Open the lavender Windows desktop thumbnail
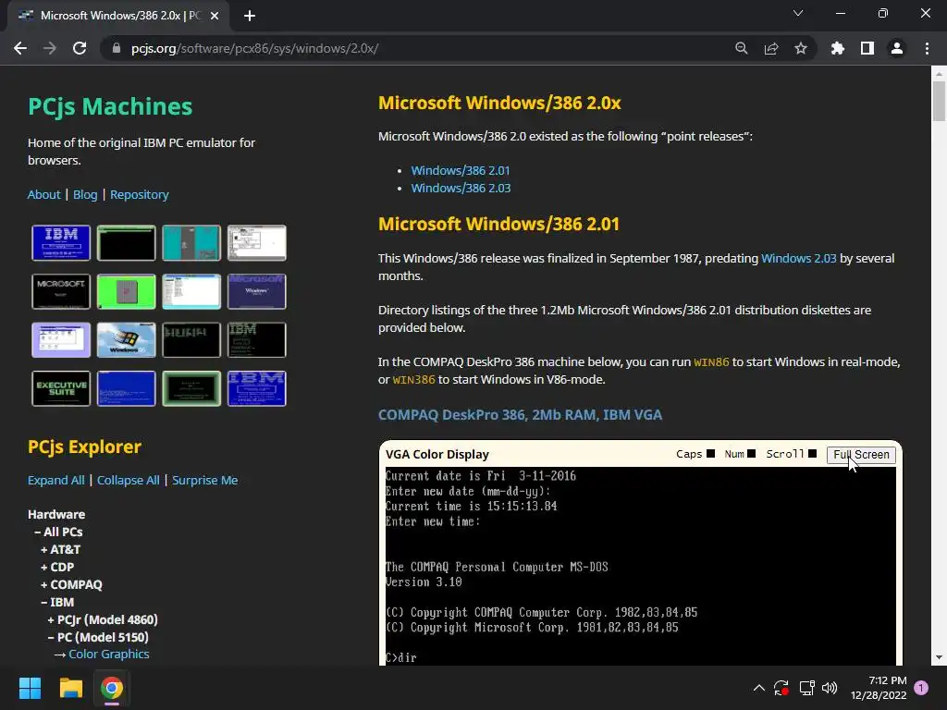The width and height of the screenshot is (947, 710). click(x=61, y=339)
